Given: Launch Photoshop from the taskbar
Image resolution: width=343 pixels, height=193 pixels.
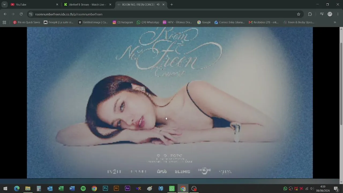Looking at the screenshot, I should click(x=105, y=188).
